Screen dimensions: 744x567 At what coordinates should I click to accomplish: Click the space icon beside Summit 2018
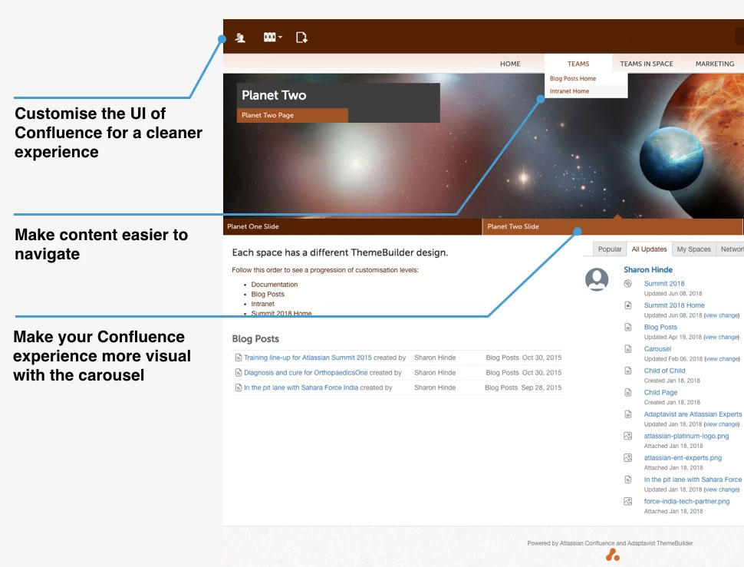pos(627,284)
